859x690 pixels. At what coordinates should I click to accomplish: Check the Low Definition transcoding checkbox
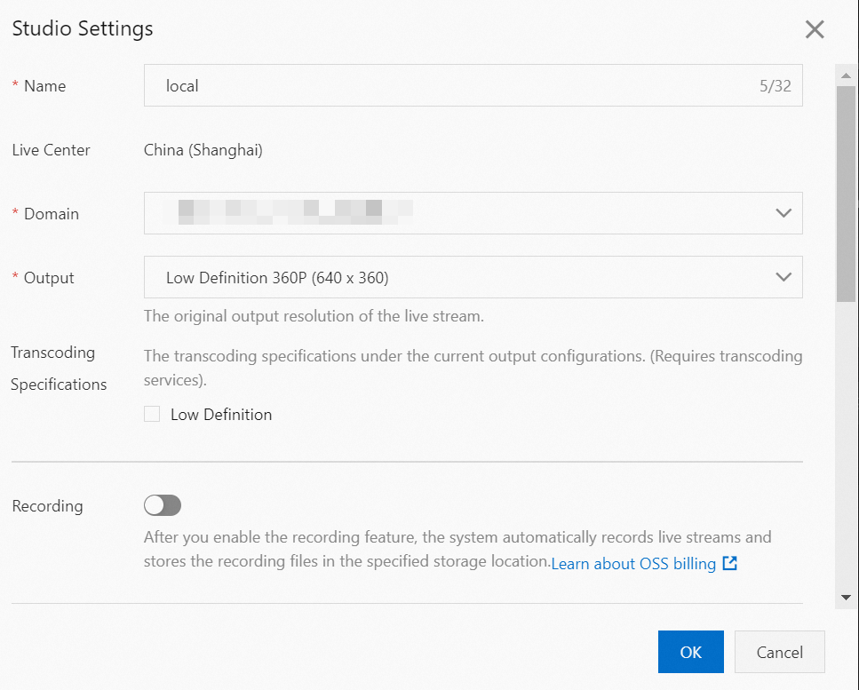click(x=152, y=414)
